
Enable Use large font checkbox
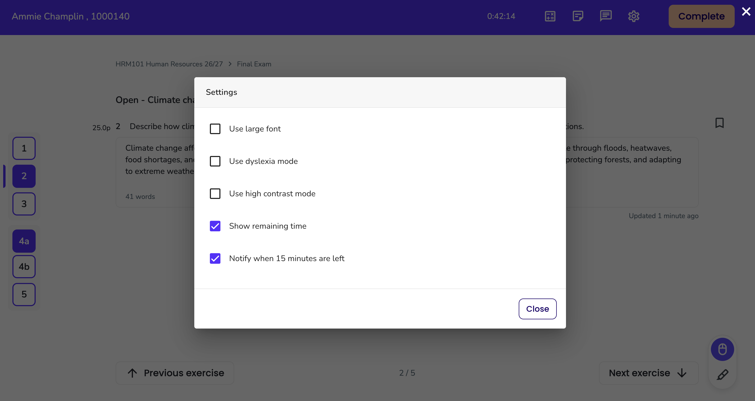pos(215,129)
